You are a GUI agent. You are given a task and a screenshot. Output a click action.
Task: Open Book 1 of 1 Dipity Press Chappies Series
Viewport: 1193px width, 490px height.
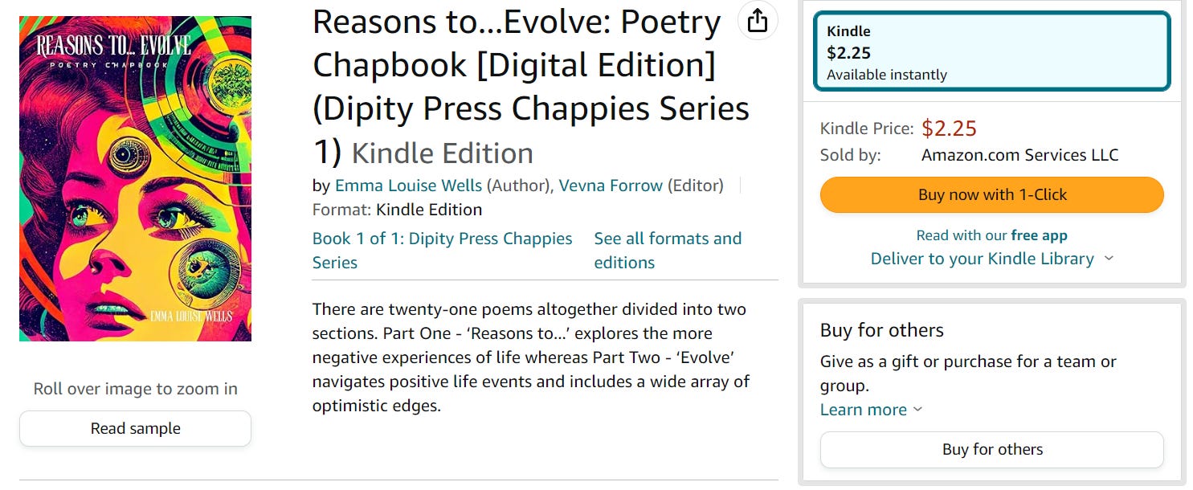click(x=443, y=251)
